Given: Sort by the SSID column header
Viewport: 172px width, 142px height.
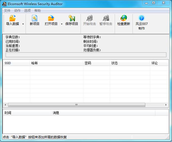Looking at the screenshot, I should 17,63.
